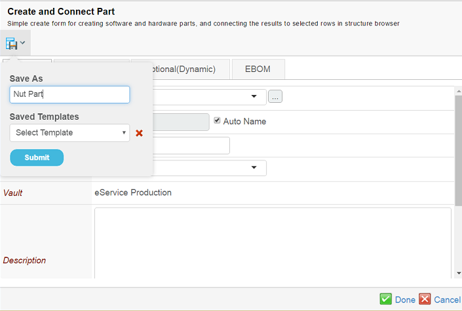
Task: Switch to the EBOM tab
Action: pyautogui.click(x=258, y=69)
